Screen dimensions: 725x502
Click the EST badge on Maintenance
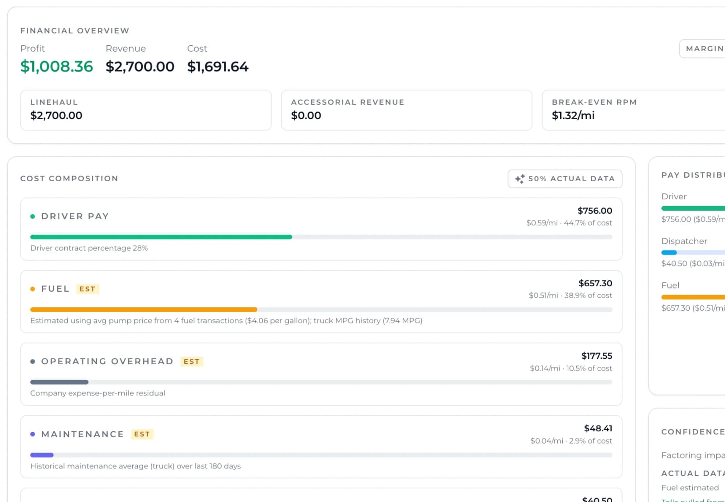pyautogui.click(x=142, y=434)
